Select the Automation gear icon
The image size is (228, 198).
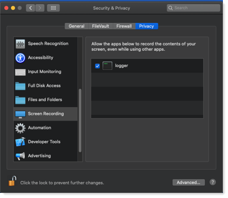tap(20, 128)
